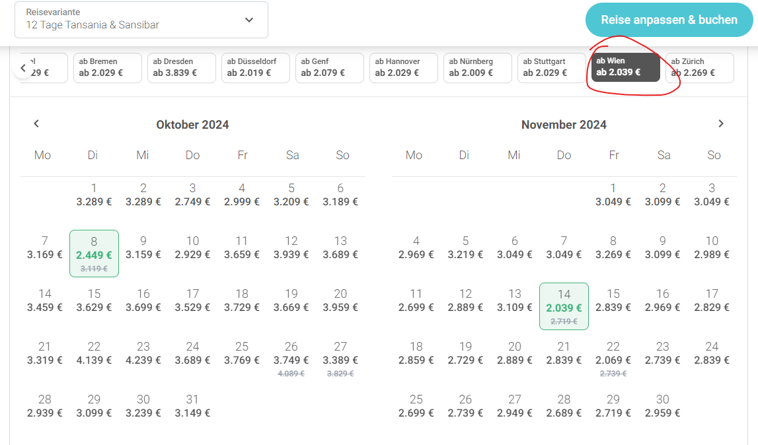Select November 24 at 2.839 €

[712, 353]
